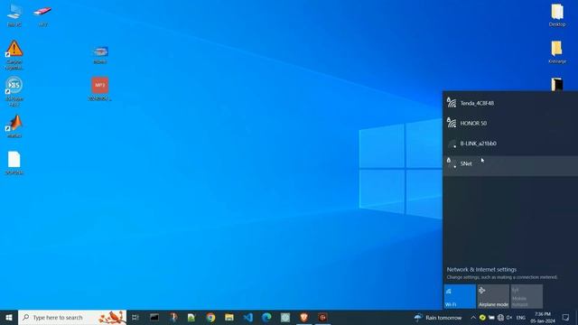Select the round blue BS shortcut icon

[x=14, y=91]
